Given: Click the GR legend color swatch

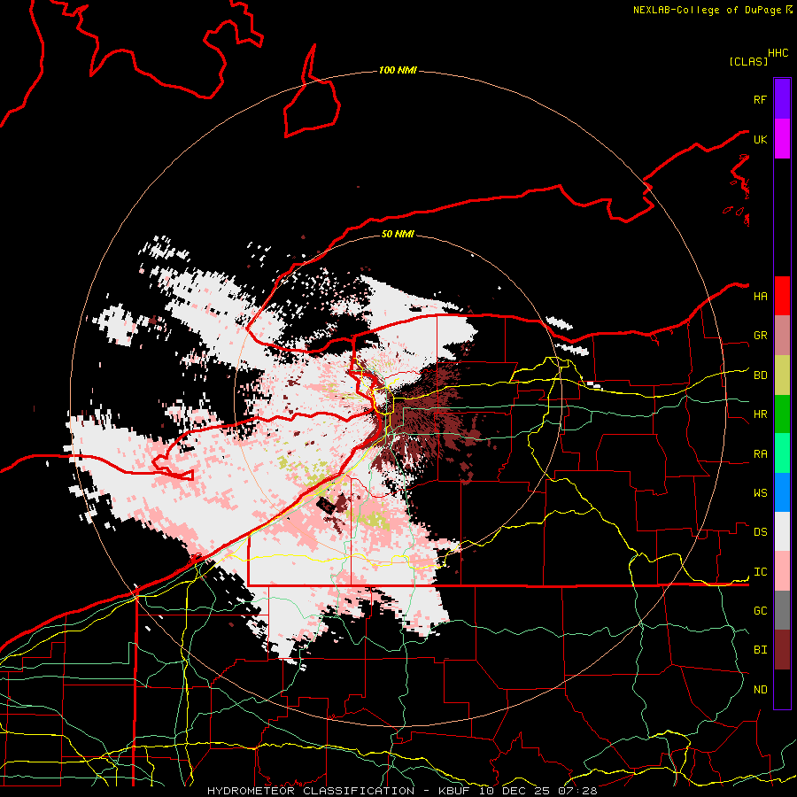Looking at the screenshot, I should tap(782, 336).
